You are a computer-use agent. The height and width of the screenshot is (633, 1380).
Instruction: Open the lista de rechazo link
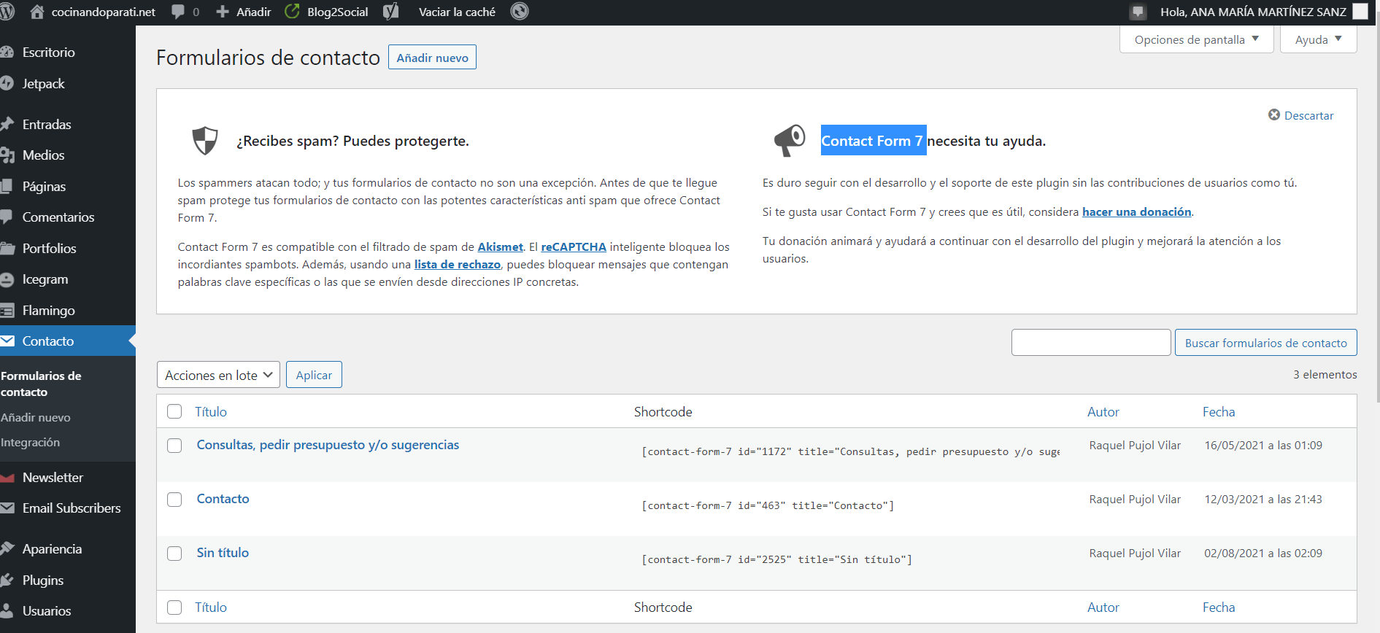[x=458, y=264]
